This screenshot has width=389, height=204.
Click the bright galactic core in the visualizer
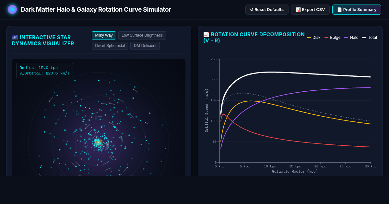99,142
